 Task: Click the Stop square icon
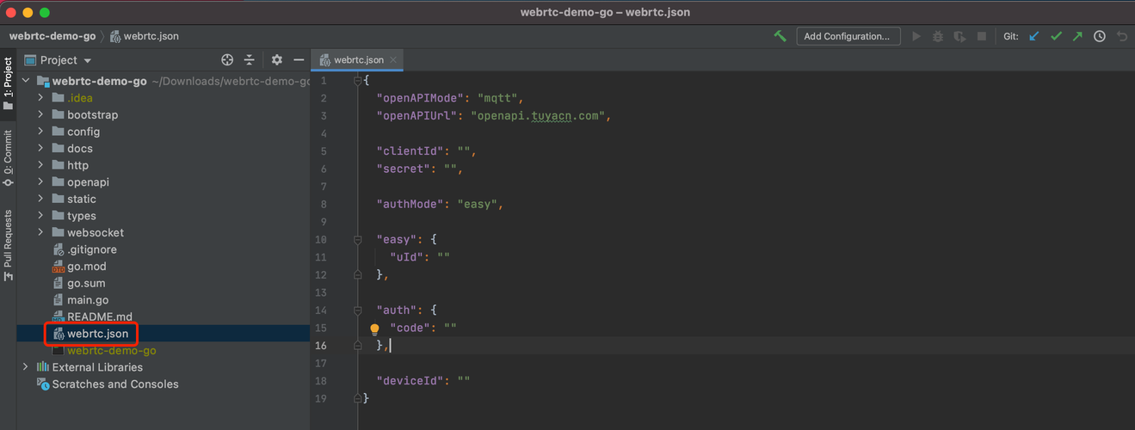[x=982, y=36]
